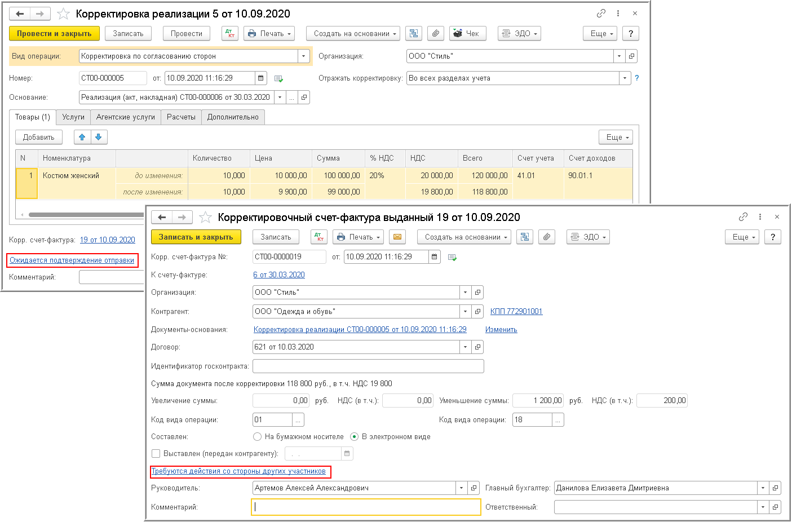Click the move row up arrow
Screen dimensions: 792x522
pyautogui.click(x=82, y=137)
